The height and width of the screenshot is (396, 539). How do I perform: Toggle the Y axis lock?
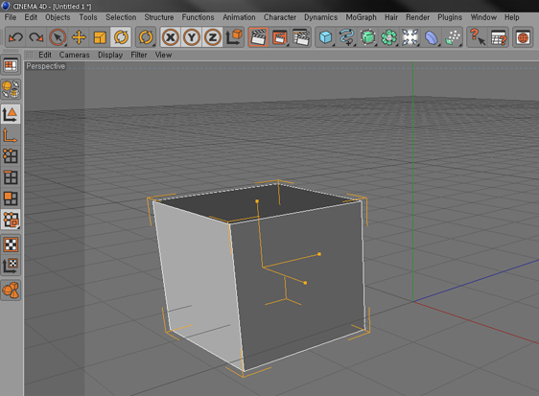[x=192, y=37]
